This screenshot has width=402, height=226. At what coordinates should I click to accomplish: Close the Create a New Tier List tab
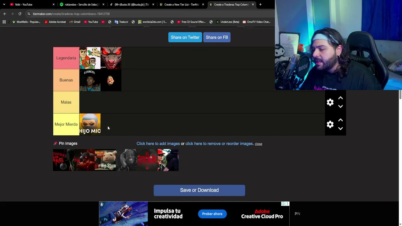point(203,4)
